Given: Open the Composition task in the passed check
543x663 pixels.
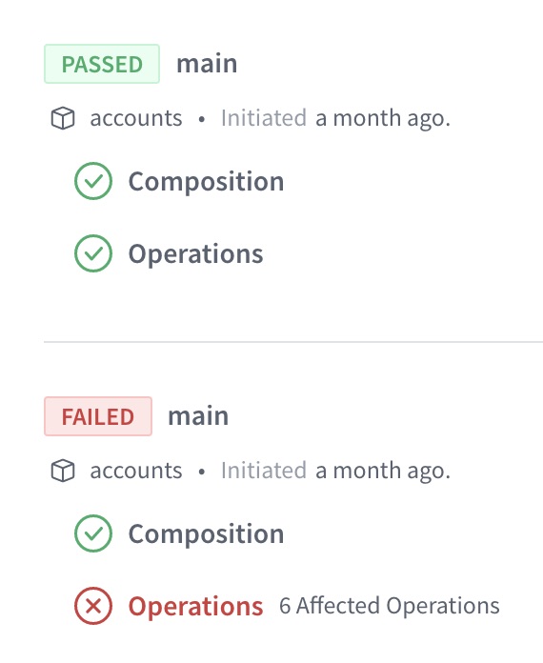Looking at the screenshot, I should pyautogui.click(x=206, y=182).
